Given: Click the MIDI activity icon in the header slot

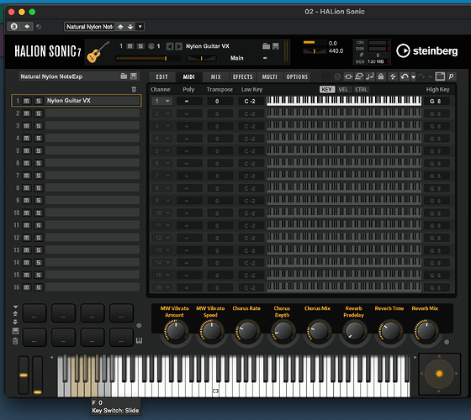Looking at the screenshot, I should (151, 46).
